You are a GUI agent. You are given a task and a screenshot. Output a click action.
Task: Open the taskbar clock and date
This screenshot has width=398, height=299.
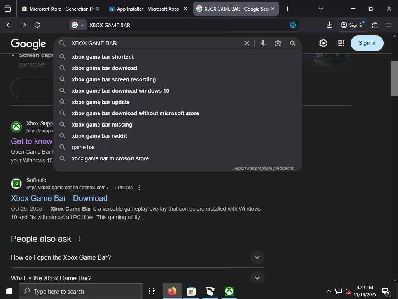click(365, 291)
